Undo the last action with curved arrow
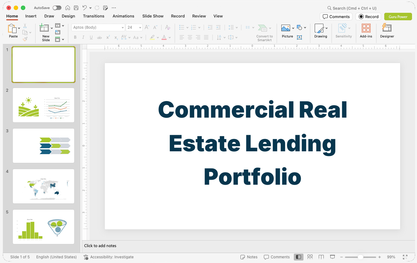 pos(85,8)
